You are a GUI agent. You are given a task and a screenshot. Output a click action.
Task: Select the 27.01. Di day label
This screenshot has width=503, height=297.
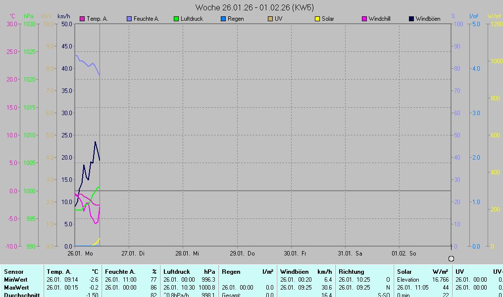(x=134, y=254)
